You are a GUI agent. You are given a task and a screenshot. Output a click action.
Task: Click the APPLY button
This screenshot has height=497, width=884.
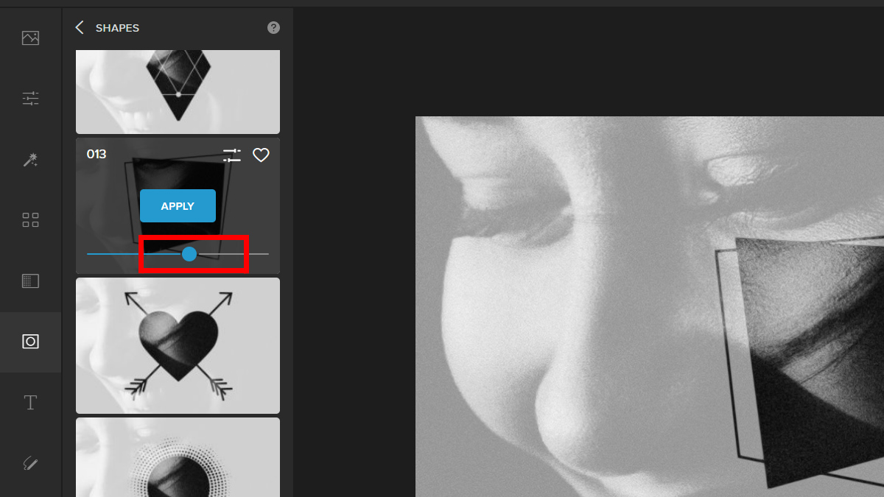tap(178, 206)
